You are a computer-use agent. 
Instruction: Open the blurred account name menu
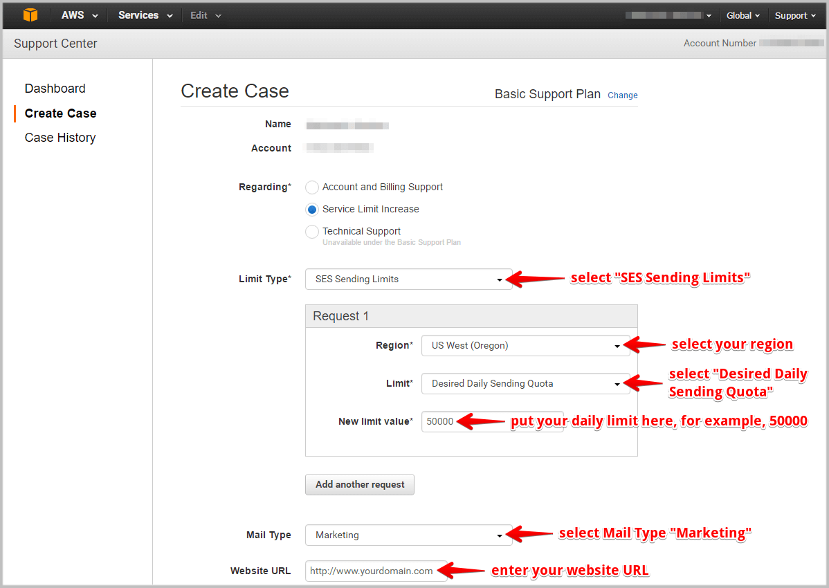tap(668, 15)
